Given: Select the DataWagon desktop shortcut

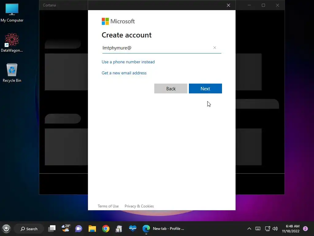Looking at the screenshot, I should point(12,43).
